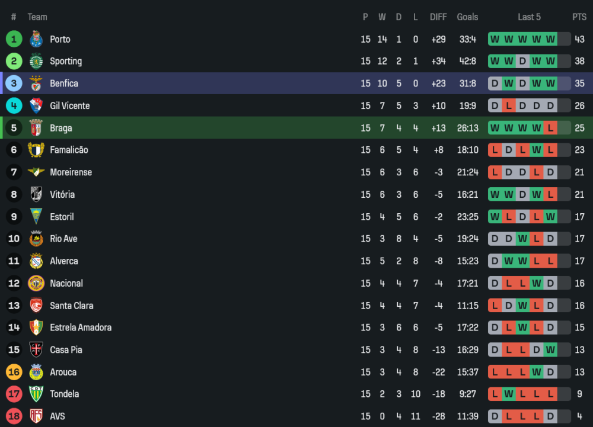Click the Moreirense club crest icon

click(x=36, y=172)
